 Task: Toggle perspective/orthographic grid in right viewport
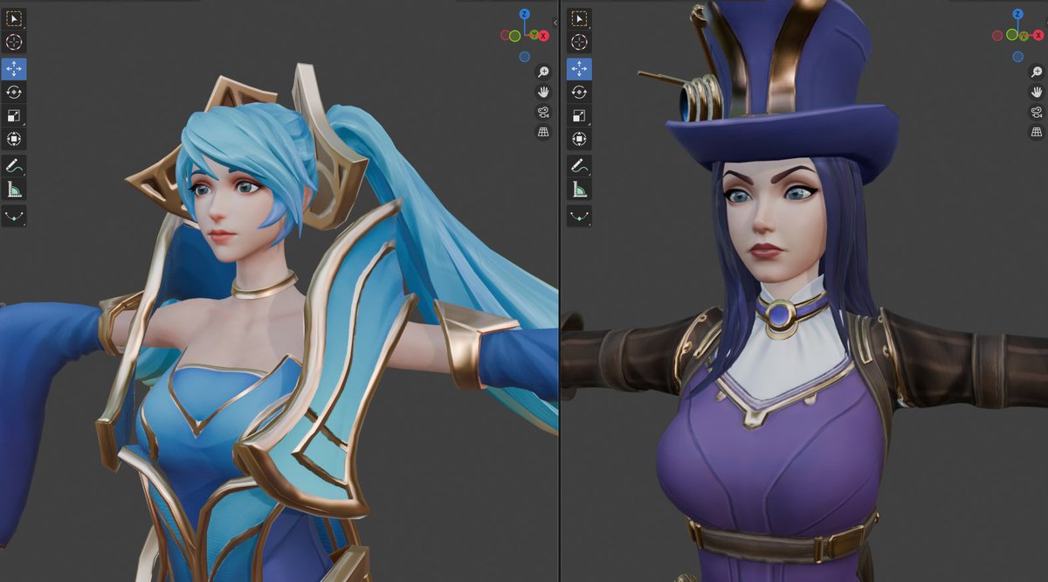pos(1038,132)
